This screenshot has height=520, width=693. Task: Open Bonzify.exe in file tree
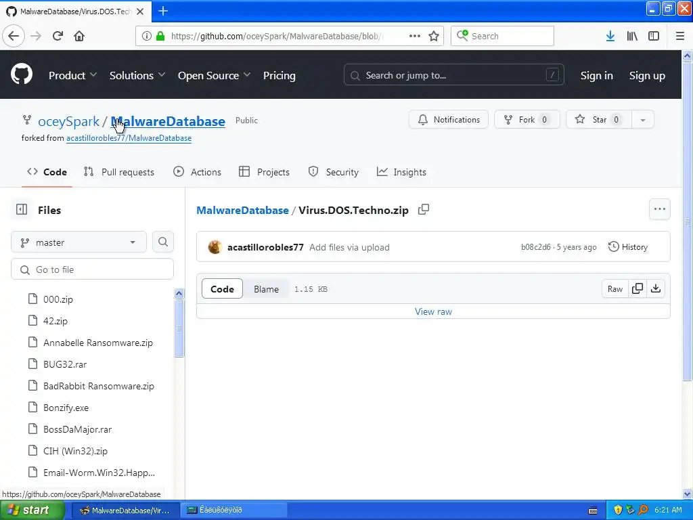click(x=66, y=407)
